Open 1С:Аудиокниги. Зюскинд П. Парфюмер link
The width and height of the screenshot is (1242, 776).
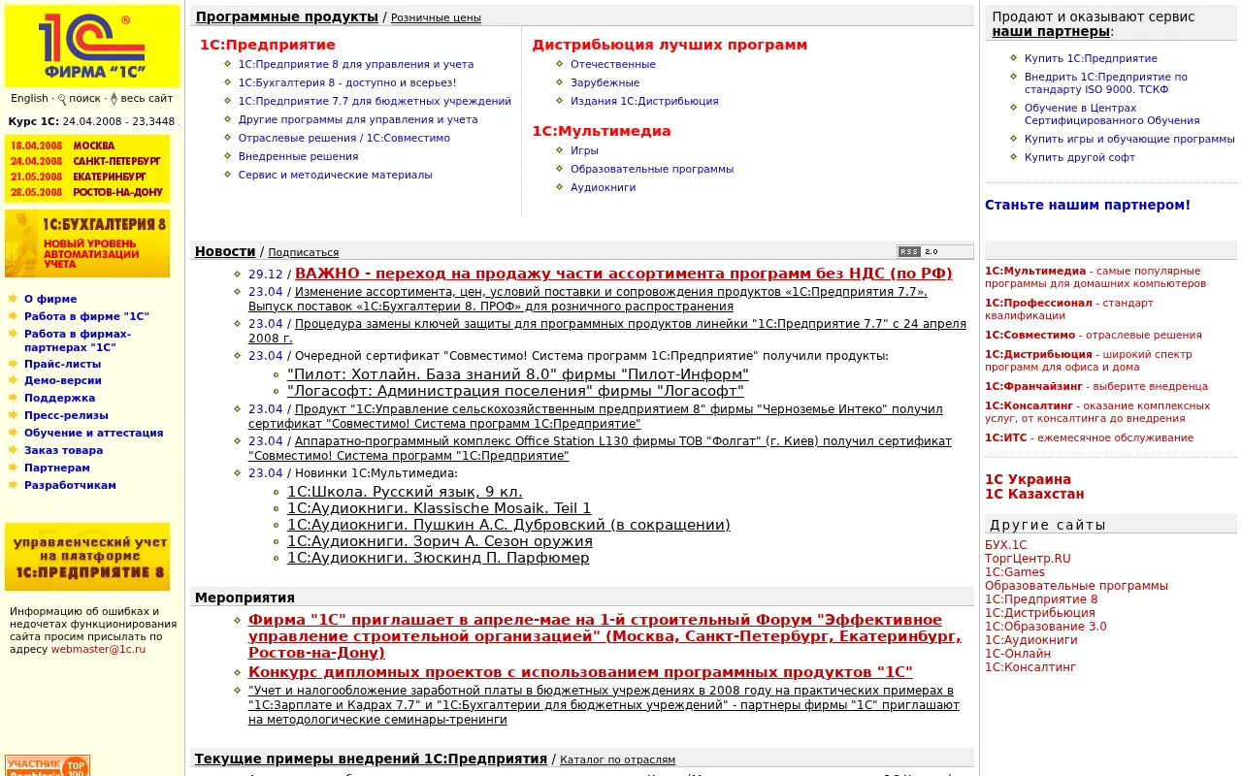tap(439, 558)
